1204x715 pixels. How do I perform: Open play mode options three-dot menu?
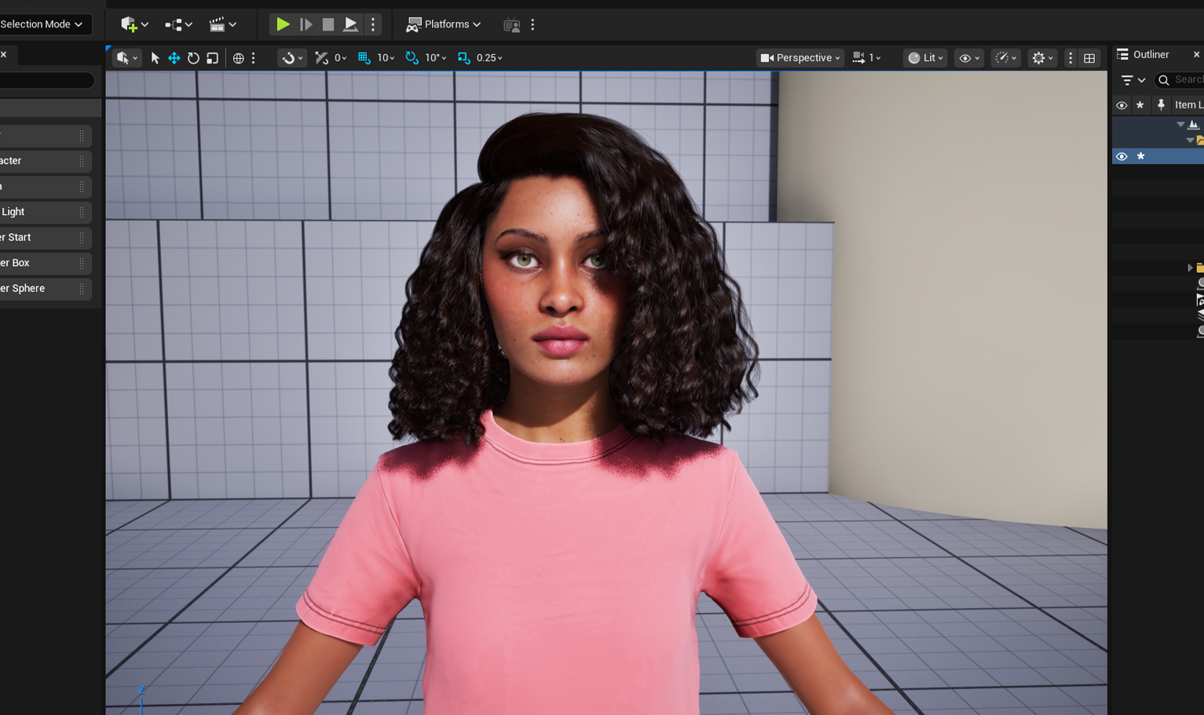click(x=373, y=24)
